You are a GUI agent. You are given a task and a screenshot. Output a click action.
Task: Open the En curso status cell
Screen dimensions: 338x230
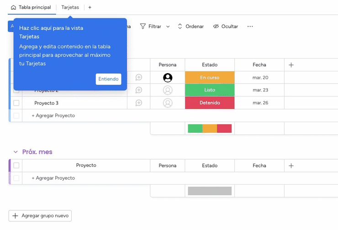209,78
